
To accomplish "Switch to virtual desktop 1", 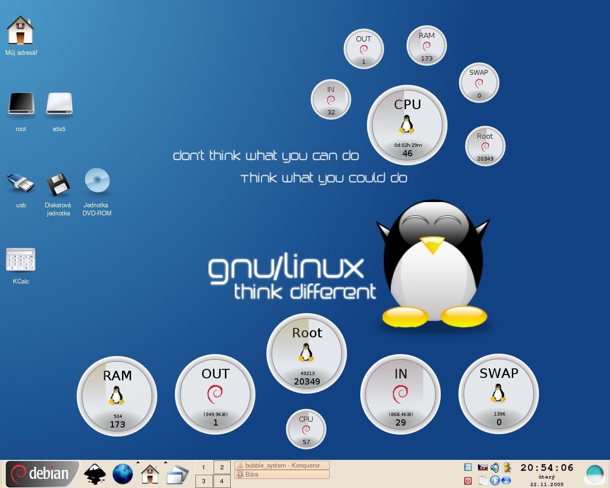I will click(x=203, y=468).
